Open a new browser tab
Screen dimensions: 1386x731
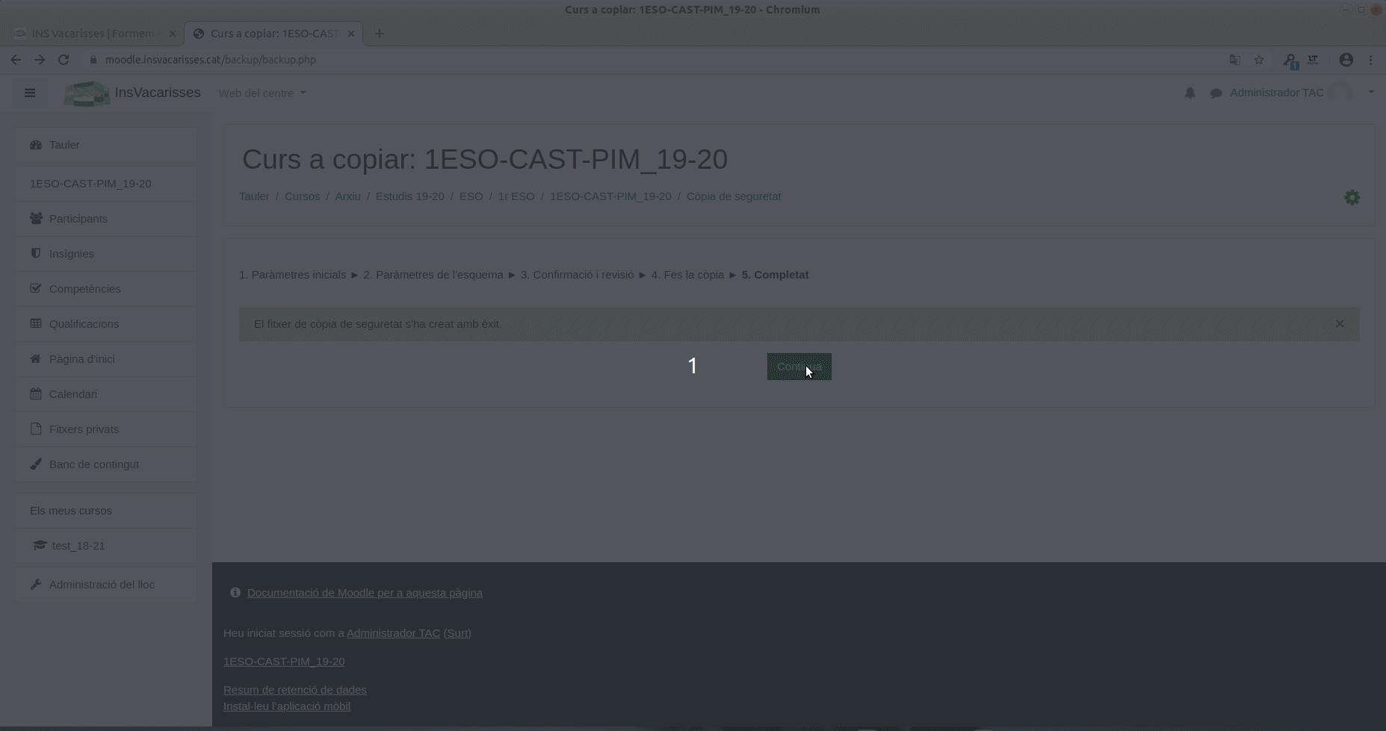(x=380, y=34)
